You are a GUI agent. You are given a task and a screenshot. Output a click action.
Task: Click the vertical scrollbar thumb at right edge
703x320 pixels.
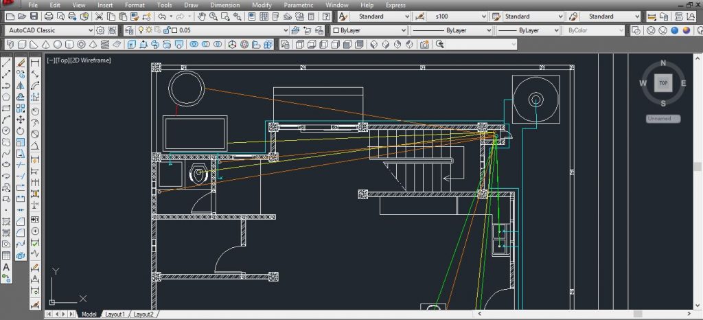pyautogui.click(x=698, y=167)
